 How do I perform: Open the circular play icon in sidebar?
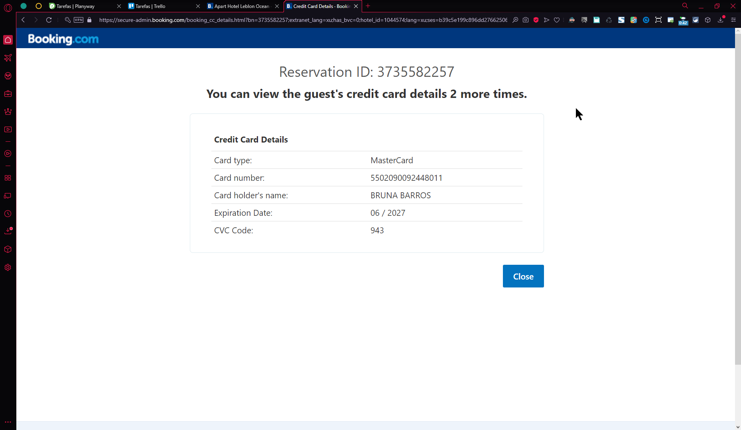click(x=8, y=154)
